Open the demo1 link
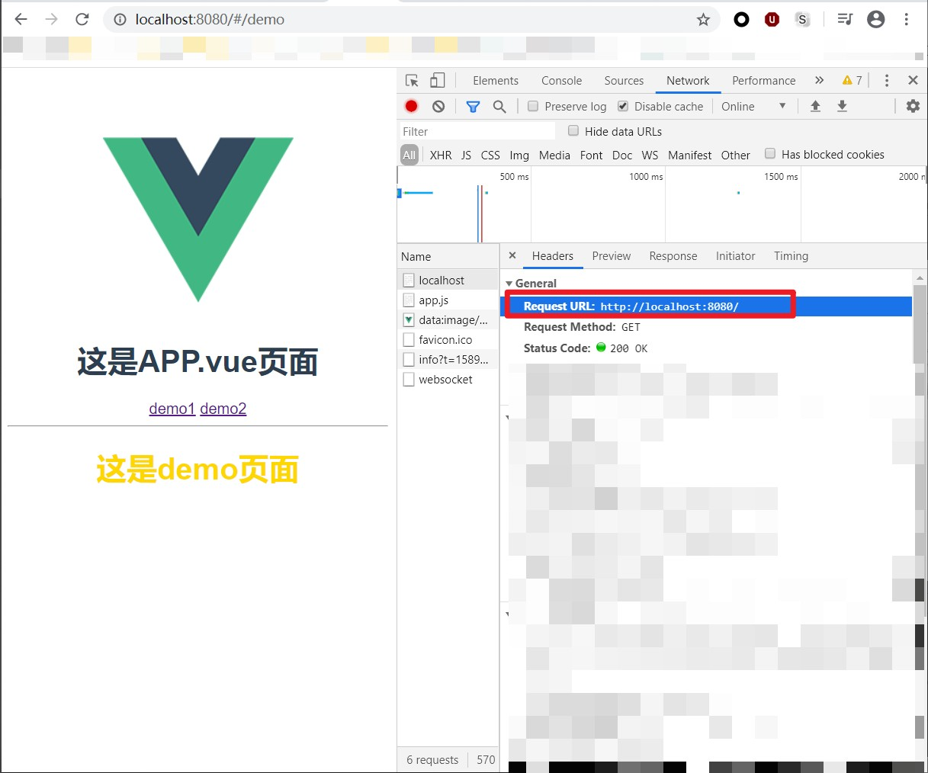This screenshot has height=773, width=928. 172,409
